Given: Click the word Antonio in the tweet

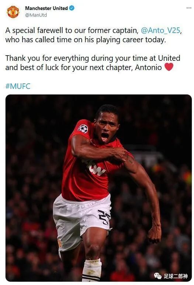Looking at the screenshot, I should click(148, 67).
